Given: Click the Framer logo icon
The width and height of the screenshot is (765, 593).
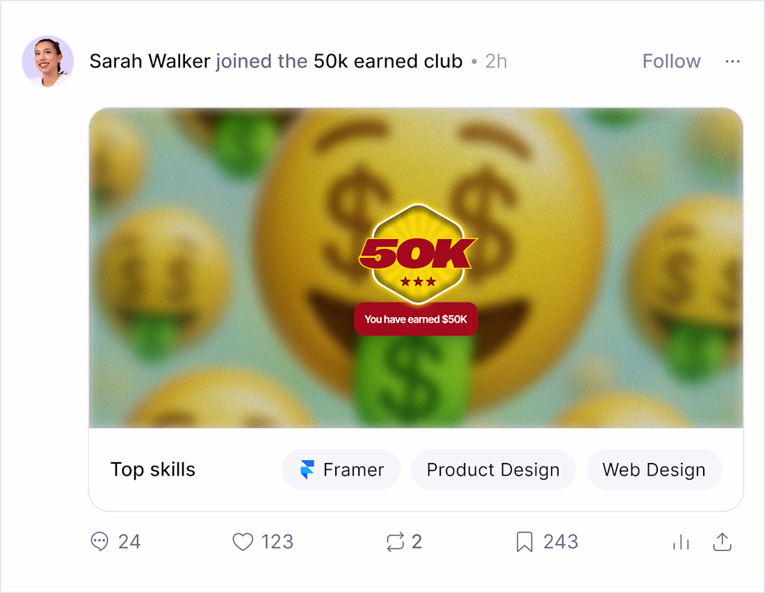Looking at the screenshot, I should [x=307, y=470].
